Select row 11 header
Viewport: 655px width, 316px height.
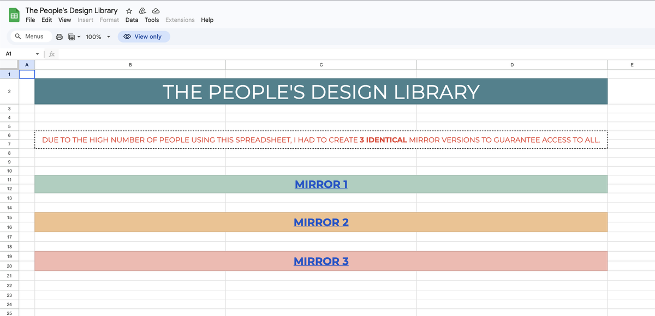coord(9,179)
